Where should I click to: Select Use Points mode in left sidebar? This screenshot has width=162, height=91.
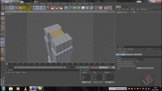(x=3, y=32)
